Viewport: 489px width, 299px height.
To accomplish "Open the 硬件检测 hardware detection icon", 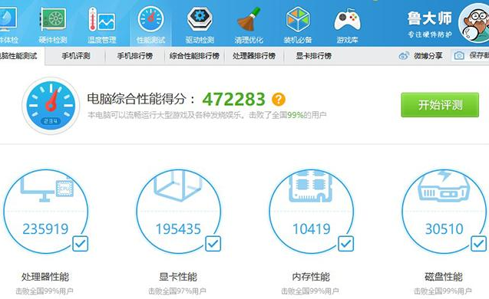I will pos(53,20).
